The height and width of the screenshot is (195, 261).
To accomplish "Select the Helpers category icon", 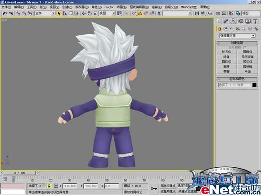I will pyautogui.click(x=244, y=29).
